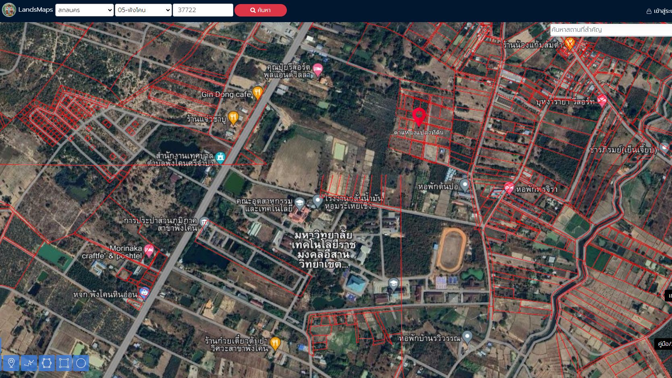Open the 05-พังโคน district dropdown

(143, 10)
